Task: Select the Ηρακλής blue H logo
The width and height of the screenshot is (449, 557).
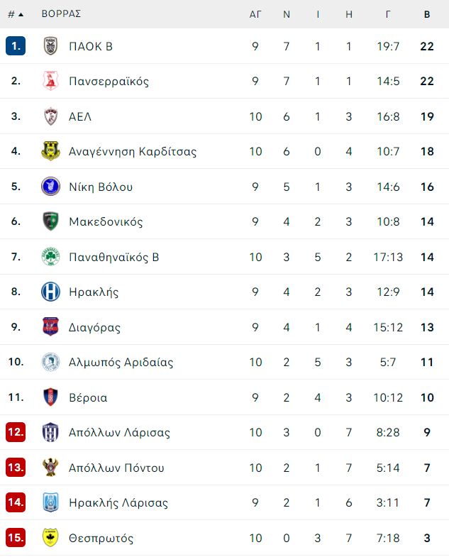Action: pyautogui.click(x=50, y=292)
